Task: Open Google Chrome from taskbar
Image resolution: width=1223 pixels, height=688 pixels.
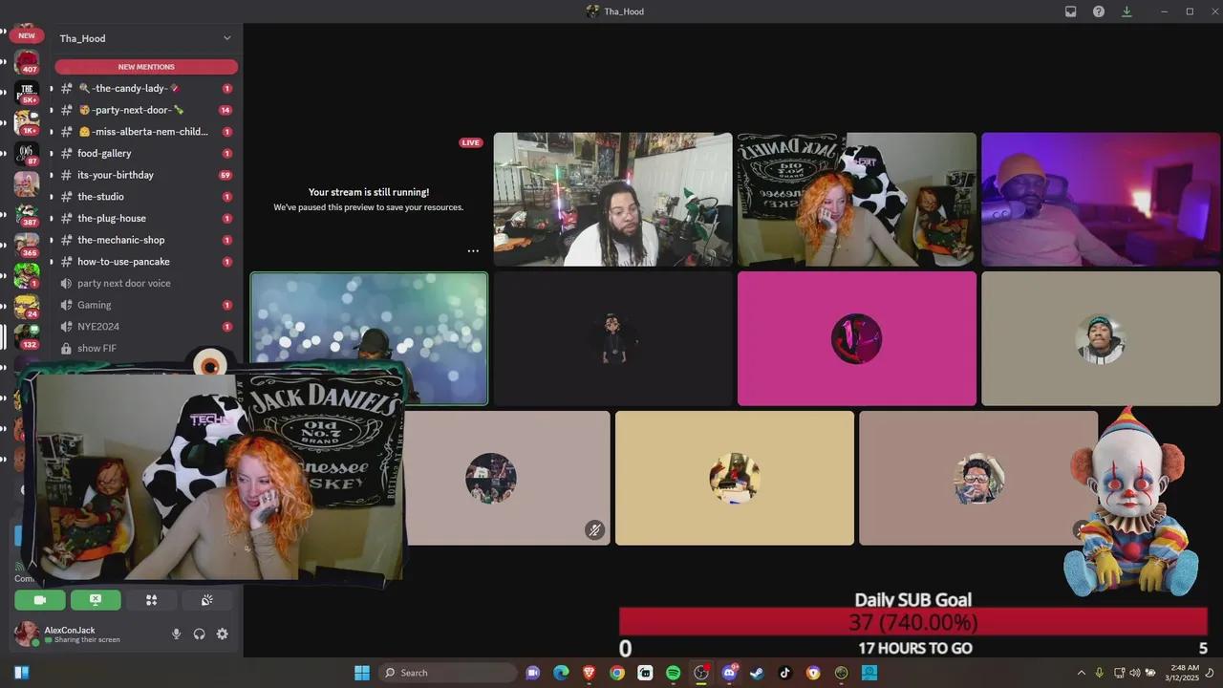Action: pos(617,673)
